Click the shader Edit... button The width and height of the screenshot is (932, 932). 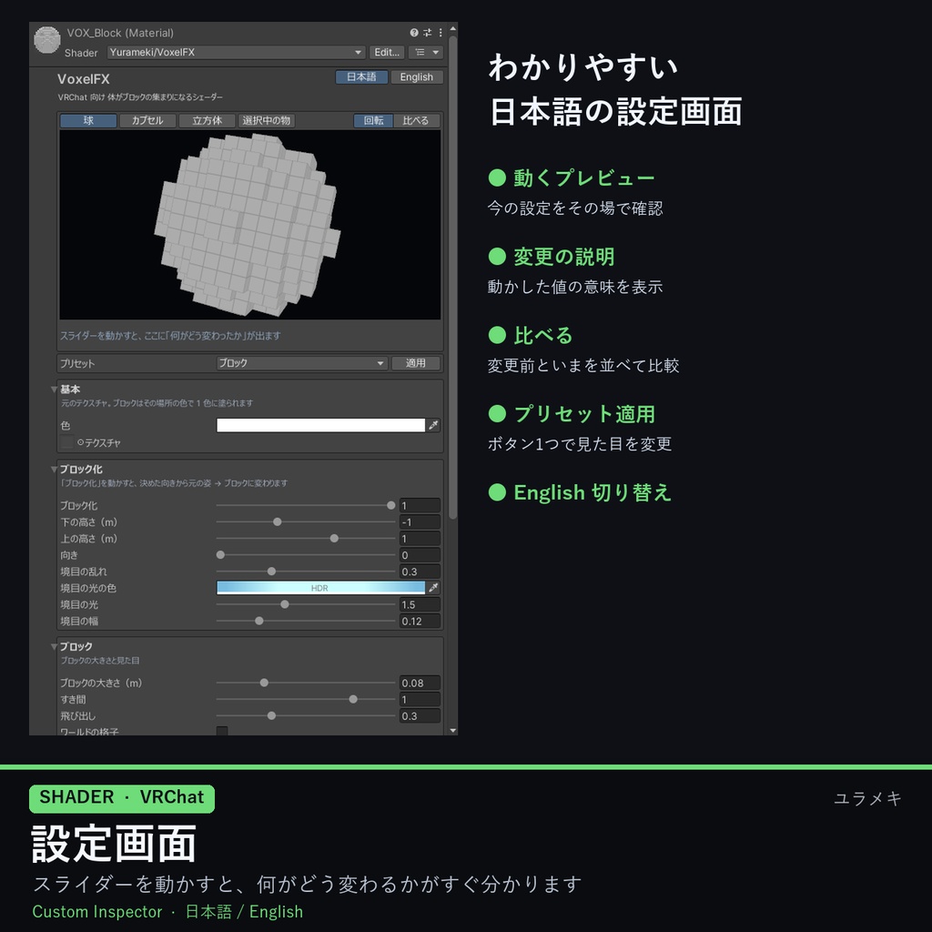pos(387,52)
